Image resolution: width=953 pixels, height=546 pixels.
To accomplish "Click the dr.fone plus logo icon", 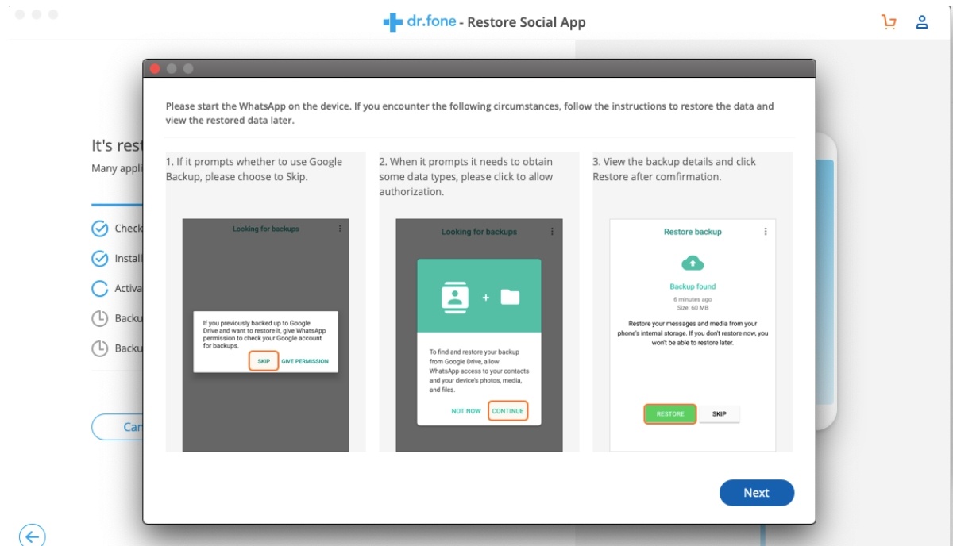I will (392, 22).
